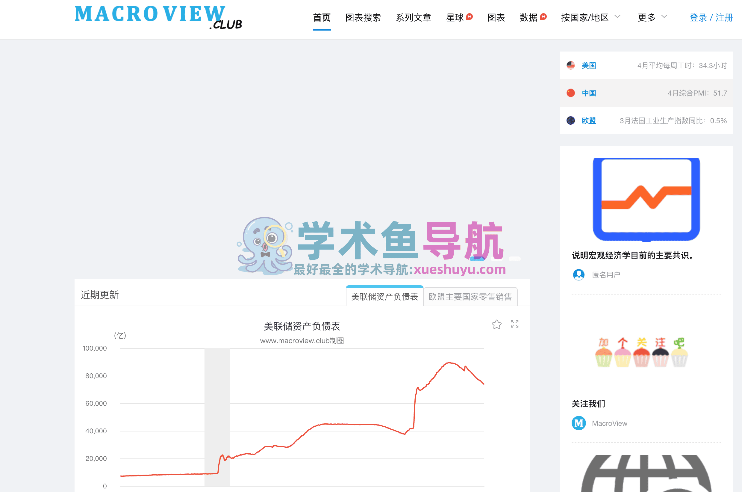The height and width of the screenshot is (492, 742).
Task: Click the US flag icon beside 美国
Action: coord(571,65)
